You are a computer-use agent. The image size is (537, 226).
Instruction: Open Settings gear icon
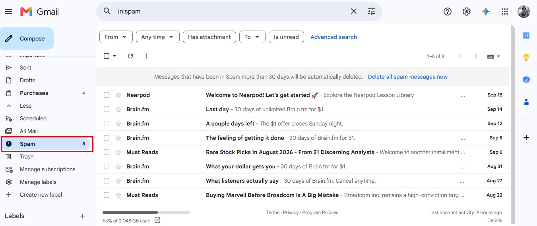tap(467, 12)
